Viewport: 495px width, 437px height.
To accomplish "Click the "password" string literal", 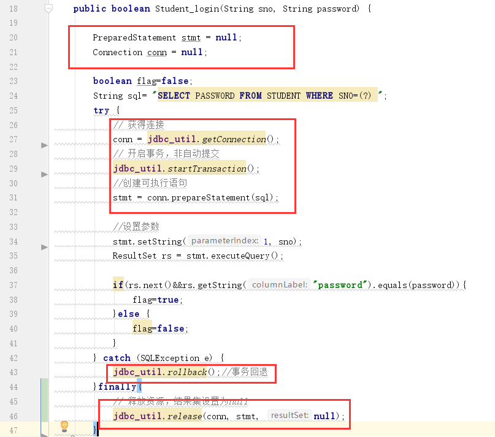I will (x=340, y=285).
